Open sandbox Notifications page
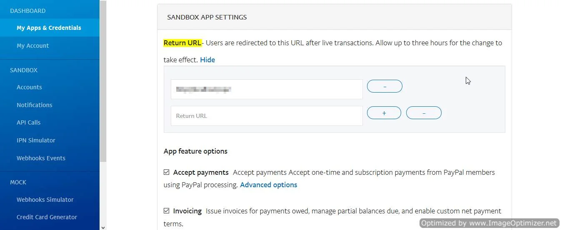Image resolution: width=562 pixels, height=230 pixels. coord(34,105)
